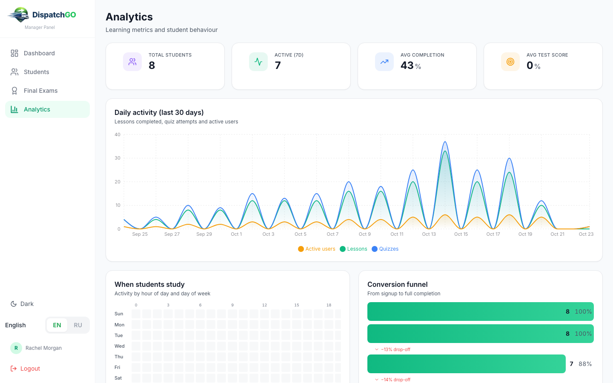Switch language to EN

(x=57, y=325)
